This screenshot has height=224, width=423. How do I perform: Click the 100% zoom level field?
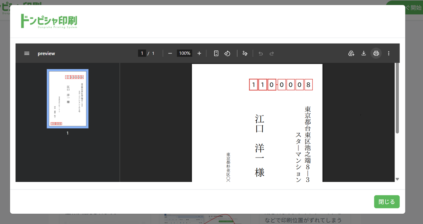(185, 53)
